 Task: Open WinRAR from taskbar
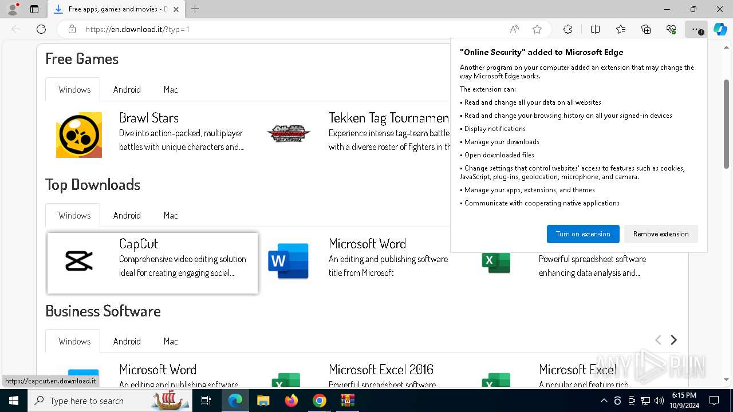coord(348,401)
